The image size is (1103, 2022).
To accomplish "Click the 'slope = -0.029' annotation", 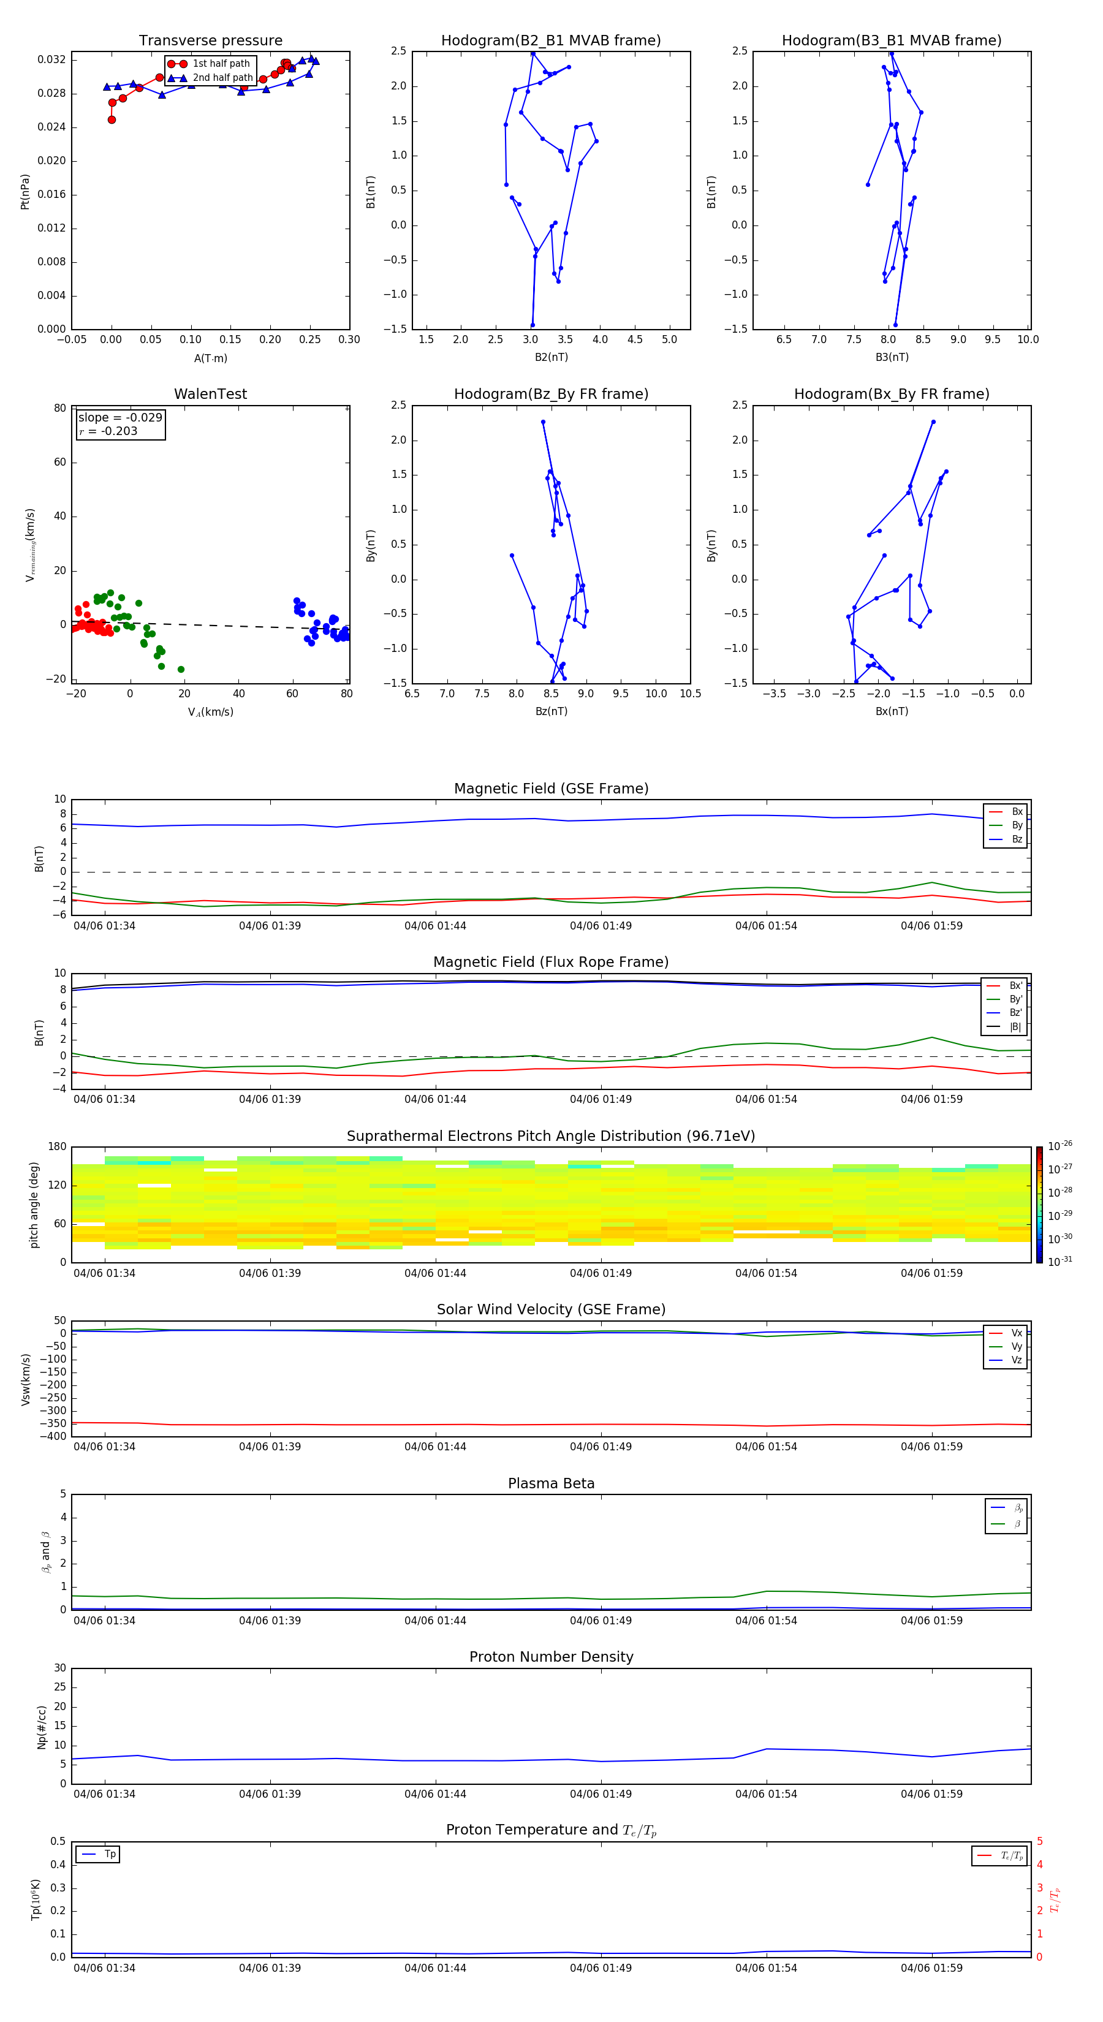I will (120, 418).
